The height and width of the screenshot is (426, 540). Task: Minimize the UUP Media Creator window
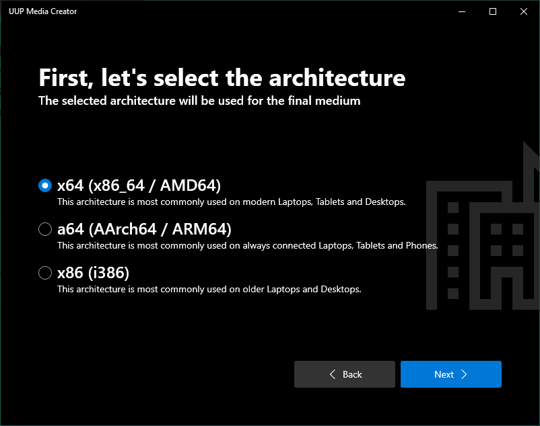(462, 11)
